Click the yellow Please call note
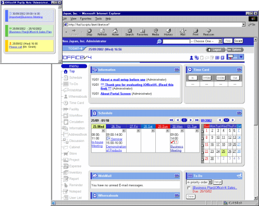This screenshot has height=206, width=259. pos(29,46)
